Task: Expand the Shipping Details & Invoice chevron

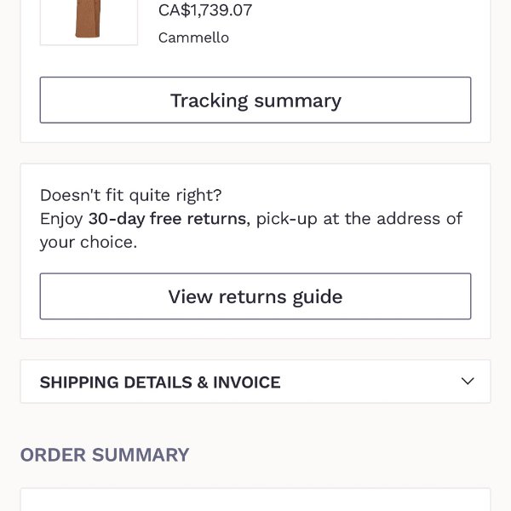Action: click(467, 381)
